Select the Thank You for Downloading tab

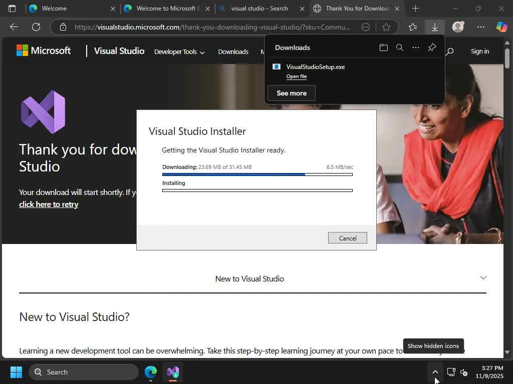[x=357, y=8]
